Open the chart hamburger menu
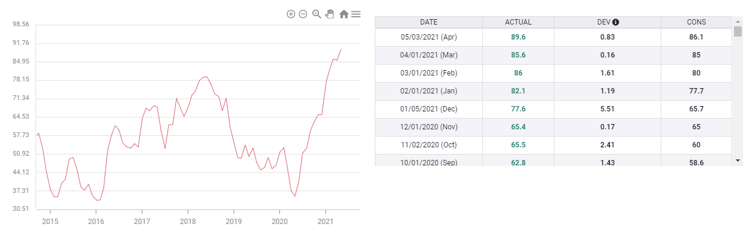The height and width of the screenshot is (242, 749). (356, 14)
